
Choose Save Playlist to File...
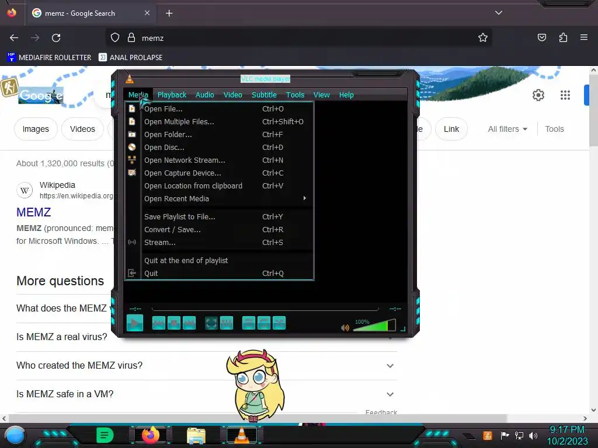(220, 217)
